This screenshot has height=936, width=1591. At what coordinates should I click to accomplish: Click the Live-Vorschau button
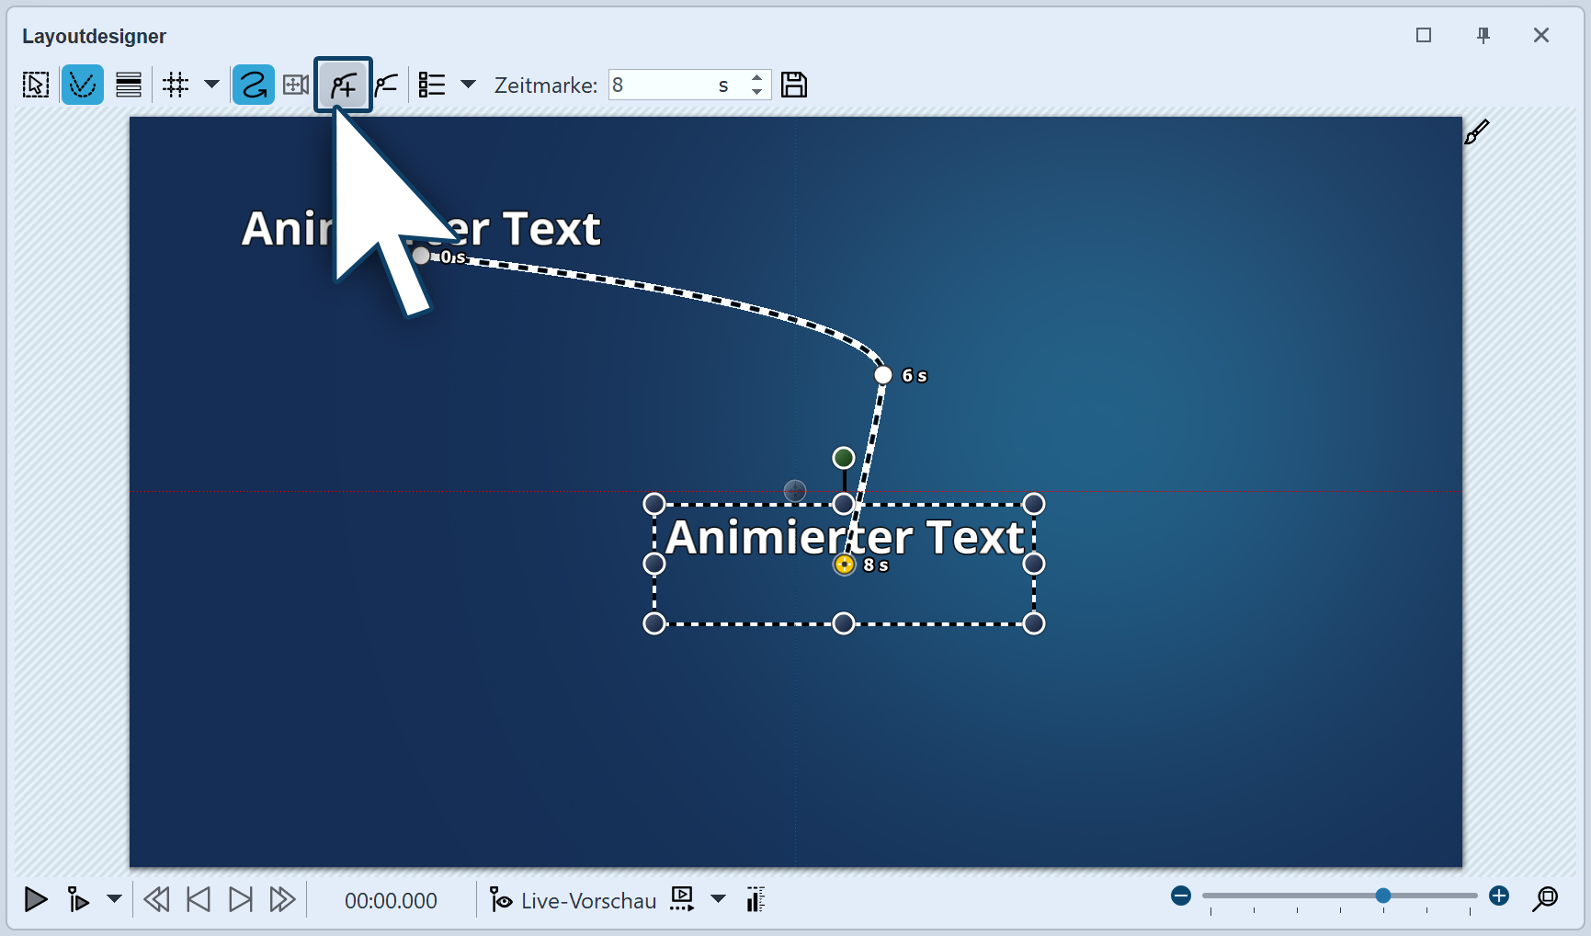click(574, 900)
